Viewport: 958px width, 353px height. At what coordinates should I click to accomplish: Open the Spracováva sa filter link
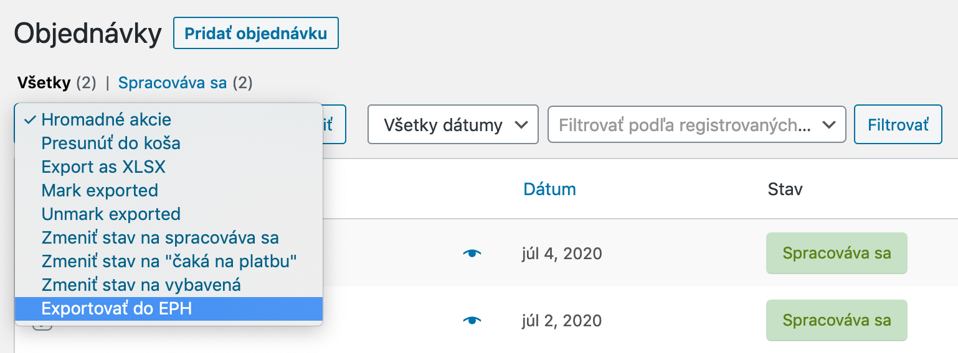(x=173, y=83)
